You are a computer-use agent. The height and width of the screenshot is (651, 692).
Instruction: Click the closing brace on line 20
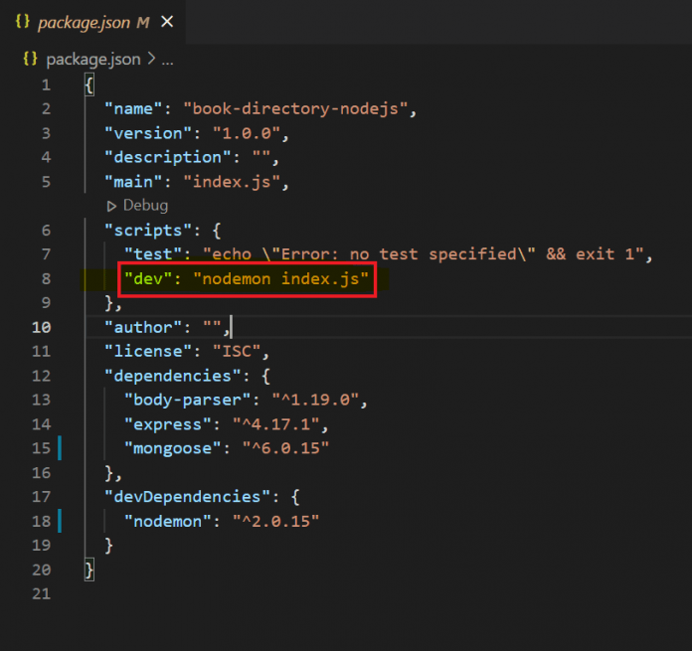pyautogui.click(x=89, y=570)
